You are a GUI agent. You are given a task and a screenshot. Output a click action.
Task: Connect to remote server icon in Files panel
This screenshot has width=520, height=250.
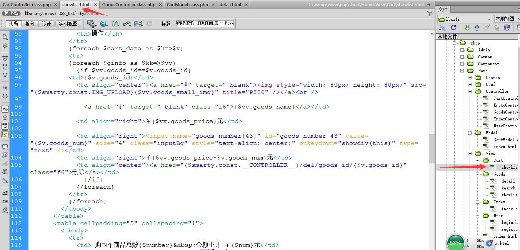pyautogui.click(x=442, y=28)
